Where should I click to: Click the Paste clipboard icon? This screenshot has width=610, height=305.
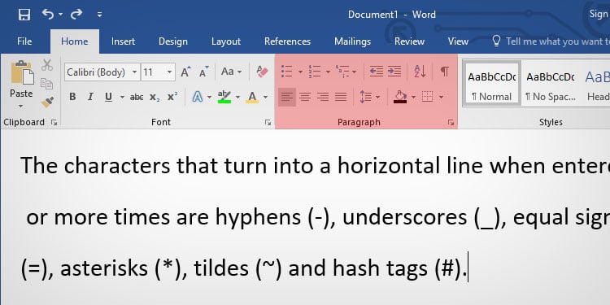click(22, 72)
